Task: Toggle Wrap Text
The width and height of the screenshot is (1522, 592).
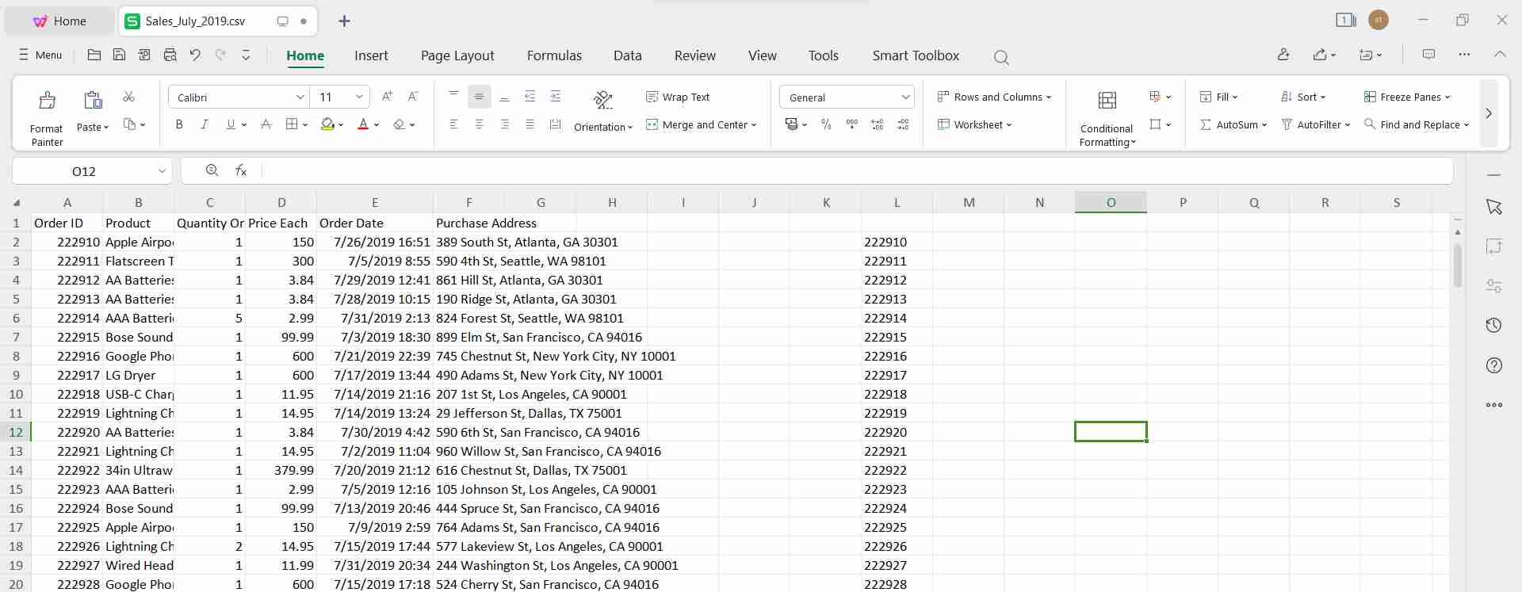Action: [678, 97]
